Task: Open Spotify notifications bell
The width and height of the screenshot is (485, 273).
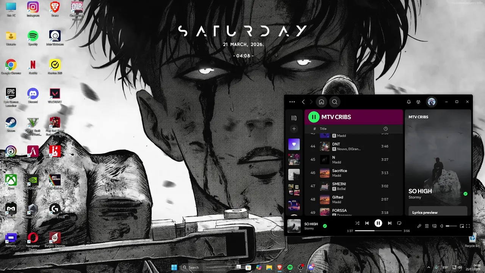Action: click(408, 102)
